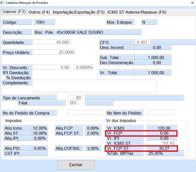
Task: Focus the No do Pedido de Compra field
Action: click(86, 113)
